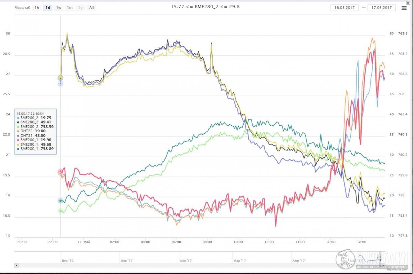Click the chart title BME280_2 range text

tap(205, 6)
